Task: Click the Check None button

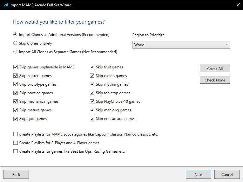Action: coord(215,80)
